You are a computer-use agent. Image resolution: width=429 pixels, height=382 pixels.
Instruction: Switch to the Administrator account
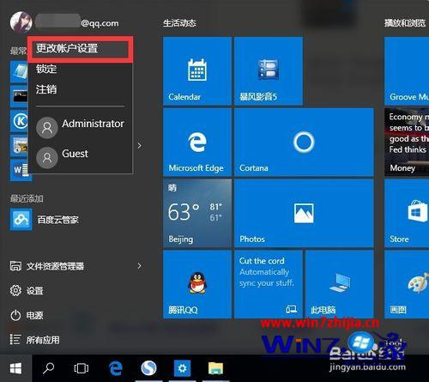80,127
